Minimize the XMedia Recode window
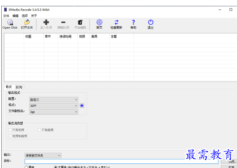Viewport: 237px width, 168px height. point(220,10)
